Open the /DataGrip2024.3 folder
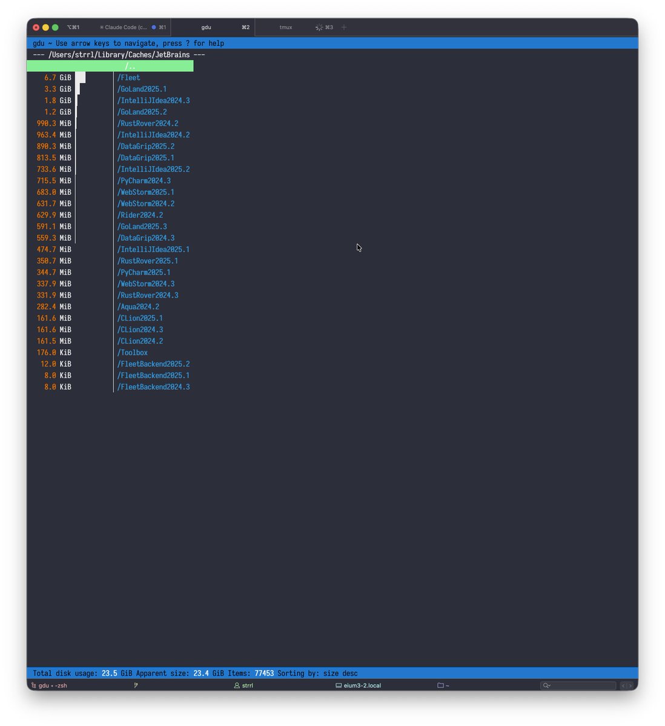665x726 pixels. tap(146, 238)
